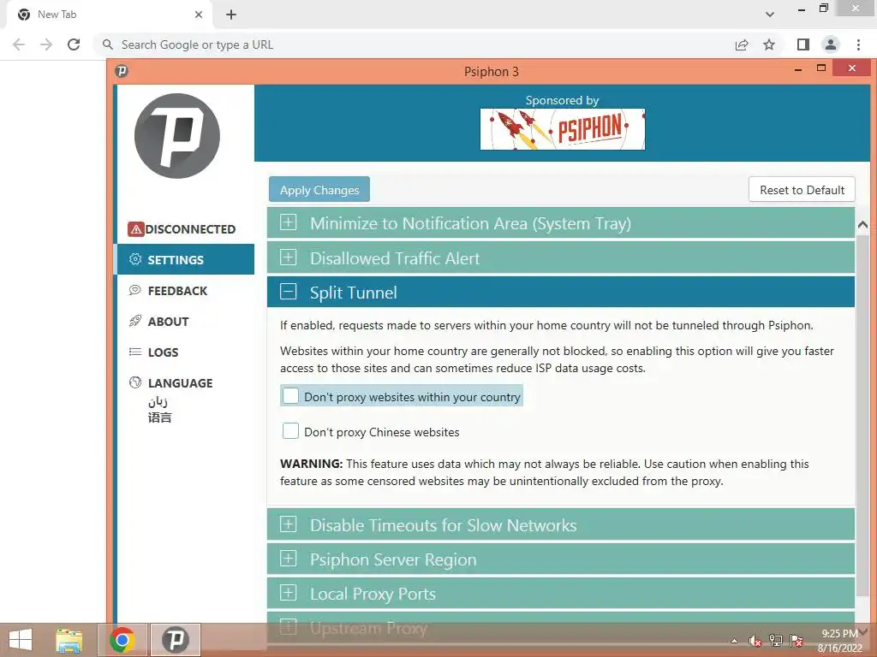The width and height of the screenshot is (877, 657).
Task: Open File Explorer from the taskbar
Action: point(69,640)
